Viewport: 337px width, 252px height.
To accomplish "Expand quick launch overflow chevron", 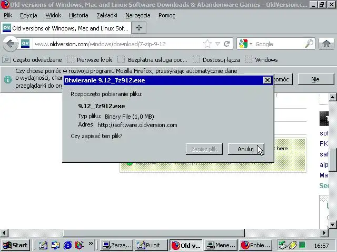I will tap(91, 243).
